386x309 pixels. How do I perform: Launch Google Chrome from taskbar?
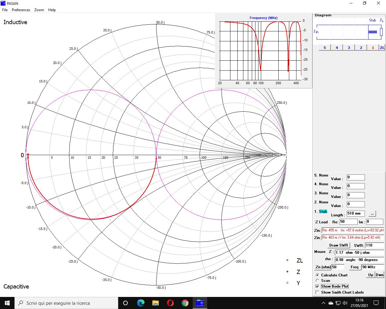pyautogui.click(x=185, y=303)
